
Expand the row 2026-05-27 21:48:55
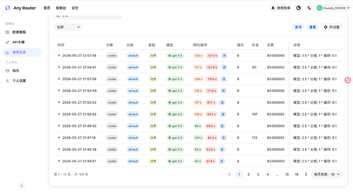59,126
